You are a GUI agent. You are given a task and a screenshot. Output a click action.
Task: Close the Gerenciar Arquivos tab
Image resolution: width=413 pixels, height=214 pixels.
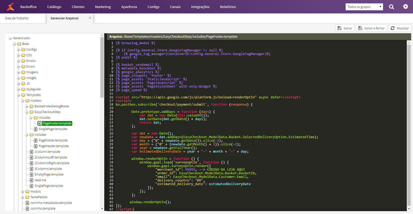click(90, 18)
